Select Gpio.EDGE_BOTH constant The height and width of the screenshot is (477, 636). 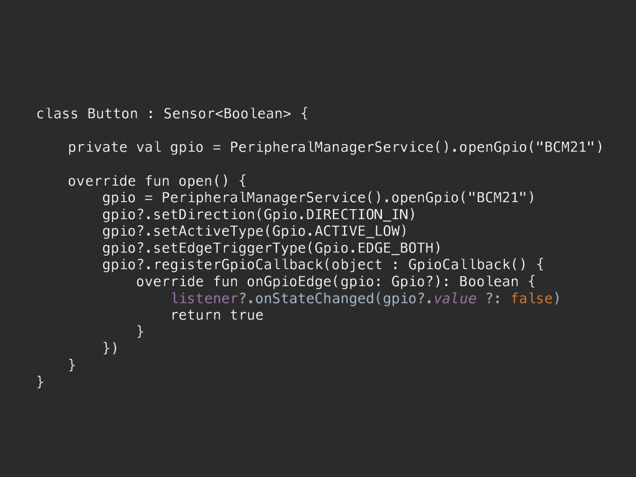[373, 248]
